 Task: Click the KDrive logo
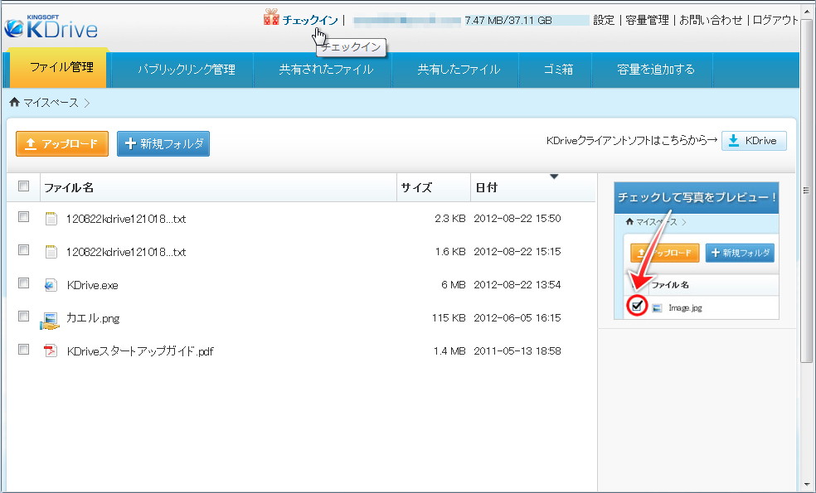click(x=50, y=26)
